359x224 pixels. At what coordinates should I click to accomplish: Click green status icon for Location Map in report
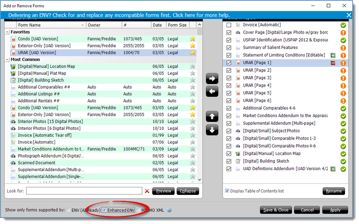click(x=343, y=154)
